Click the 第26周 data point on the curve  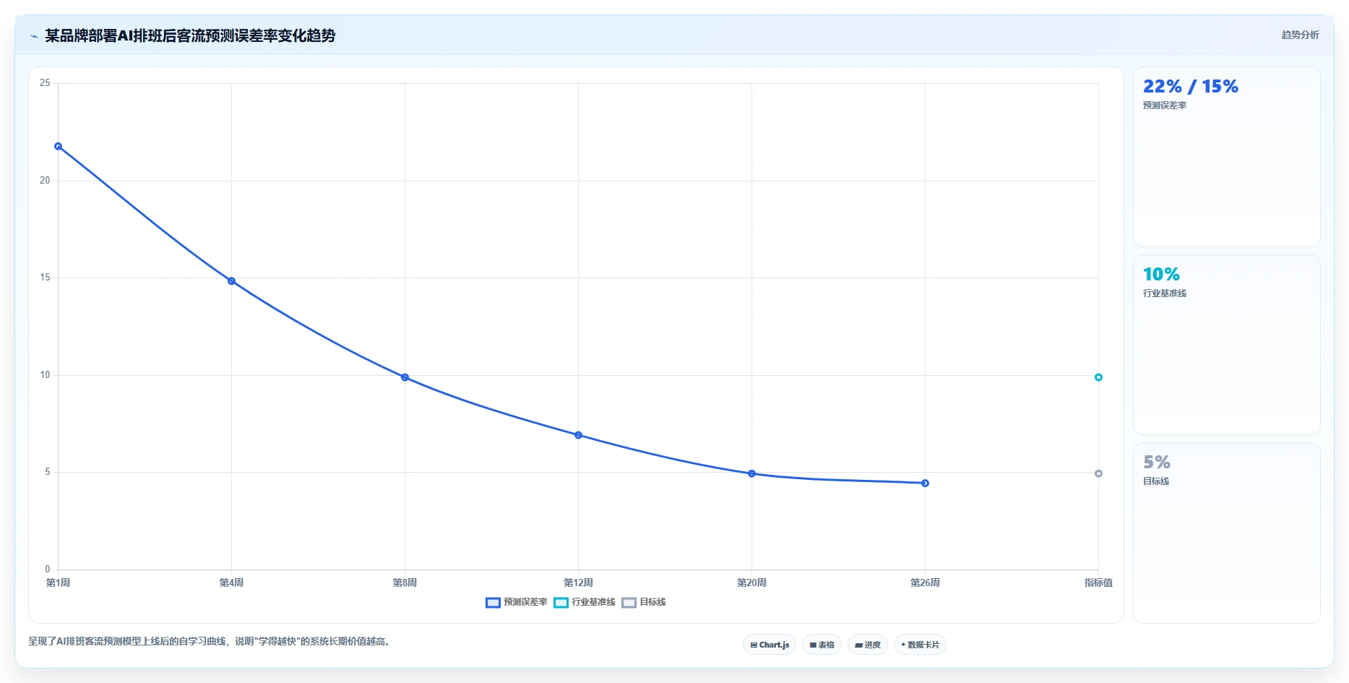925,483
